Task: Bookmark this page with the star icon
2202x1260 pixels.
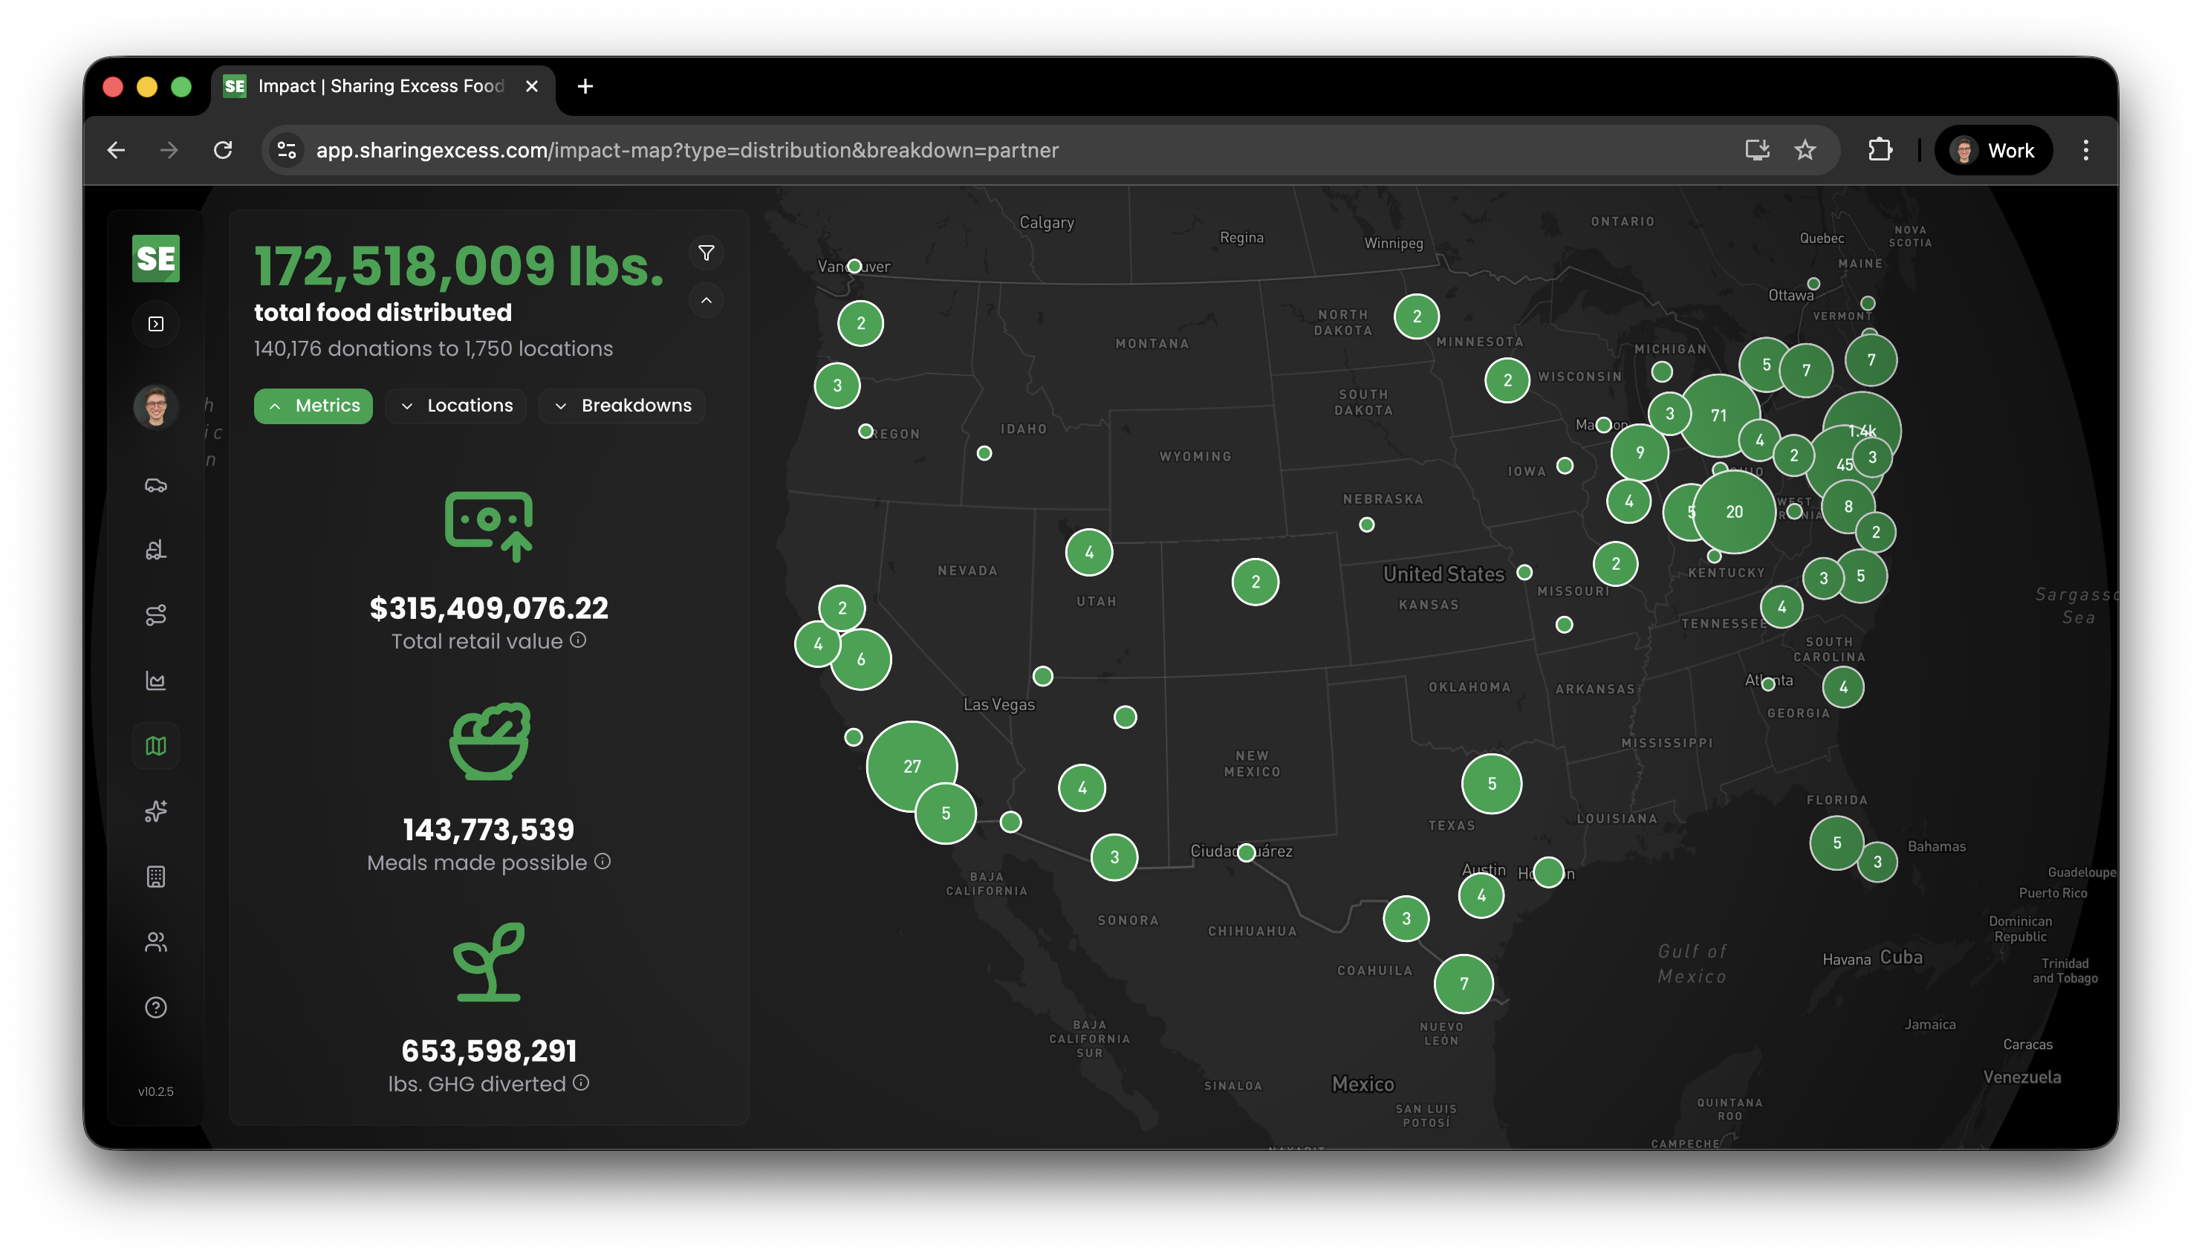Action: click(1805, 151)
